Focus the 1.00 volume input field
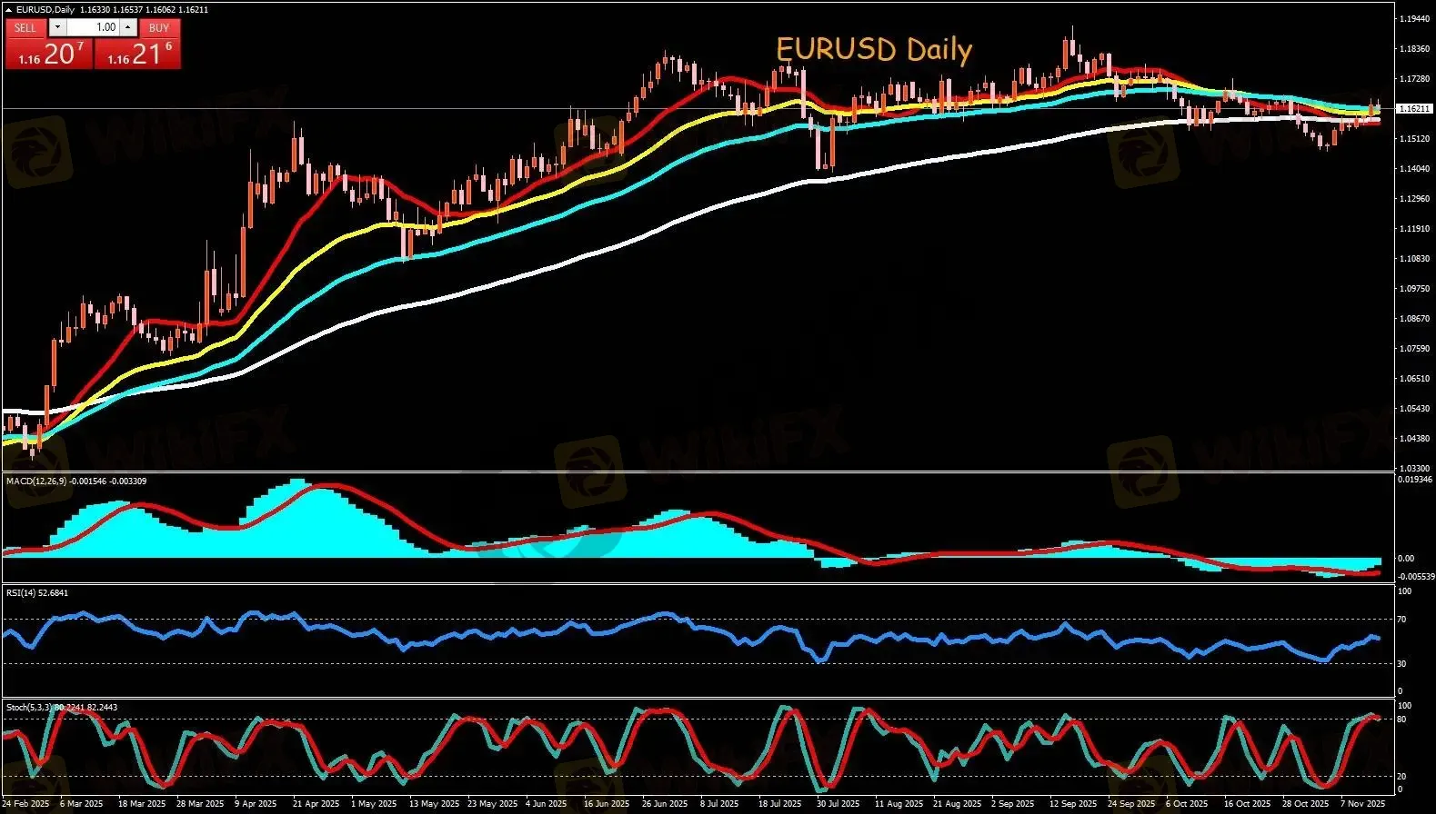The width and height of the screenshot is (1436, 814). (x=94, y=27)
